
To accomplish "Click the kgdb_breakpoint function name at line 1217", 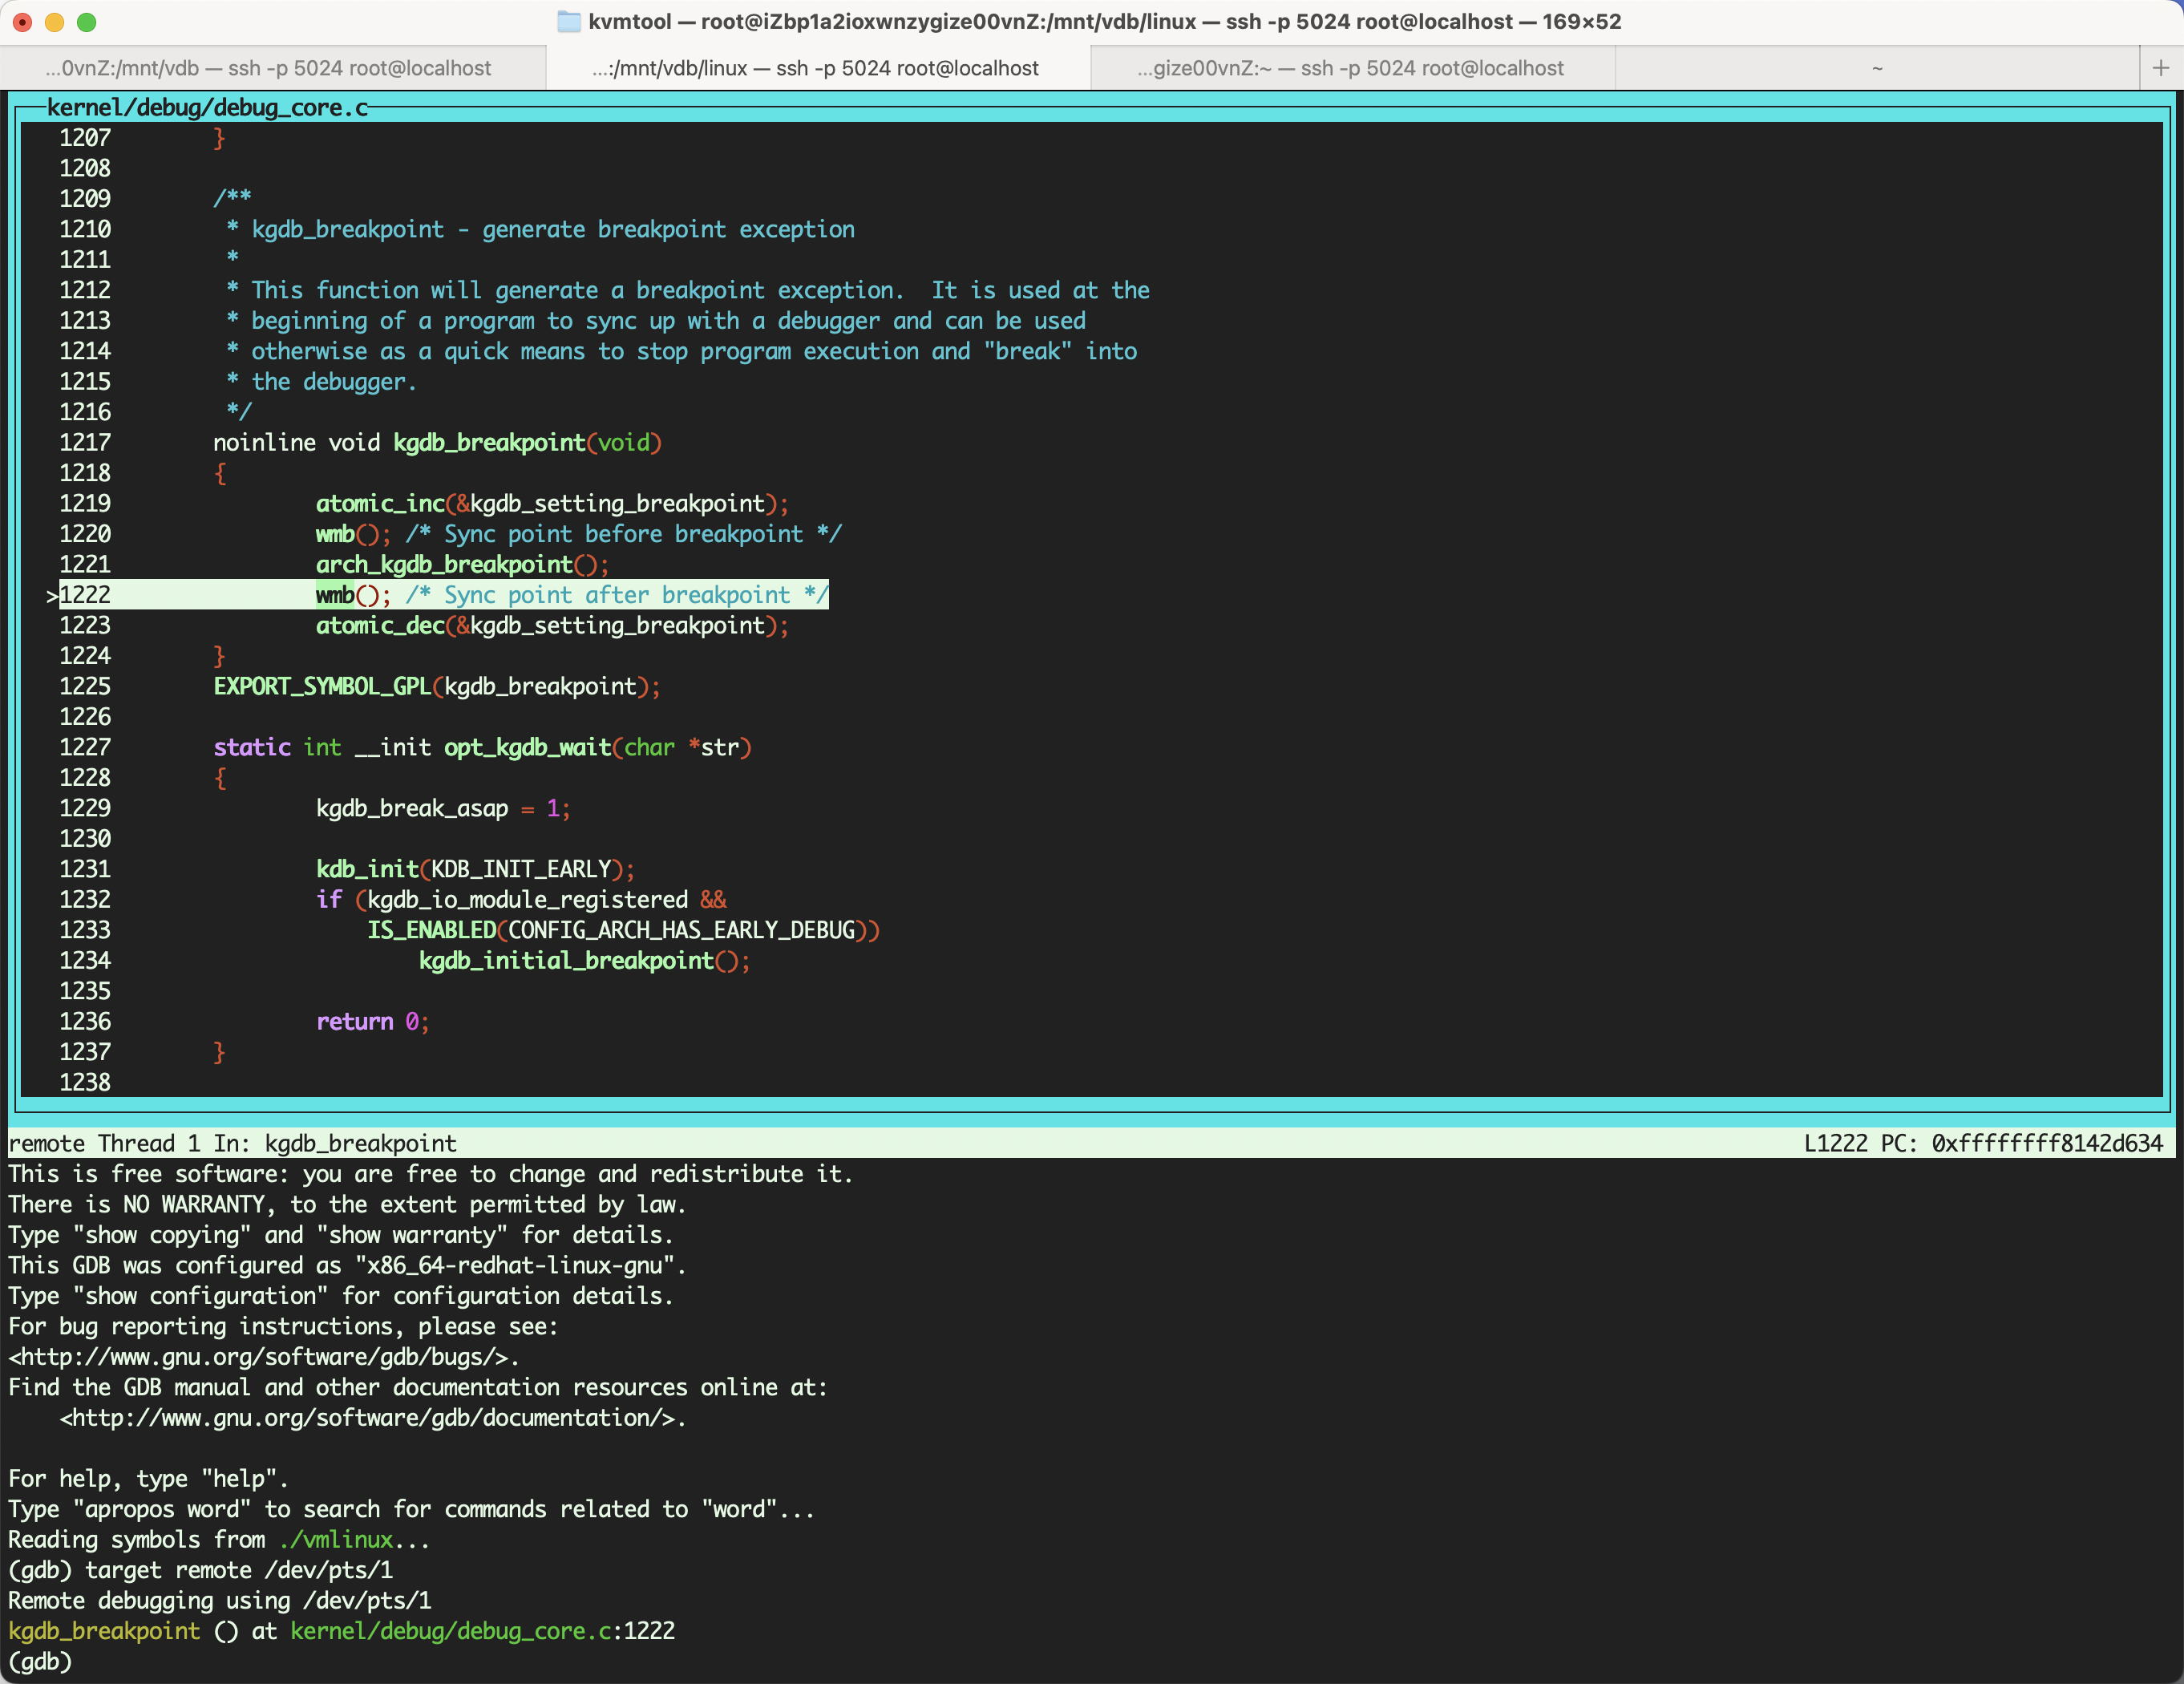I will (x=488, y=442).
